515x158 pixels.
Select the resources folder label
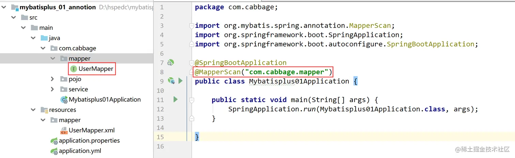point(63,110)
